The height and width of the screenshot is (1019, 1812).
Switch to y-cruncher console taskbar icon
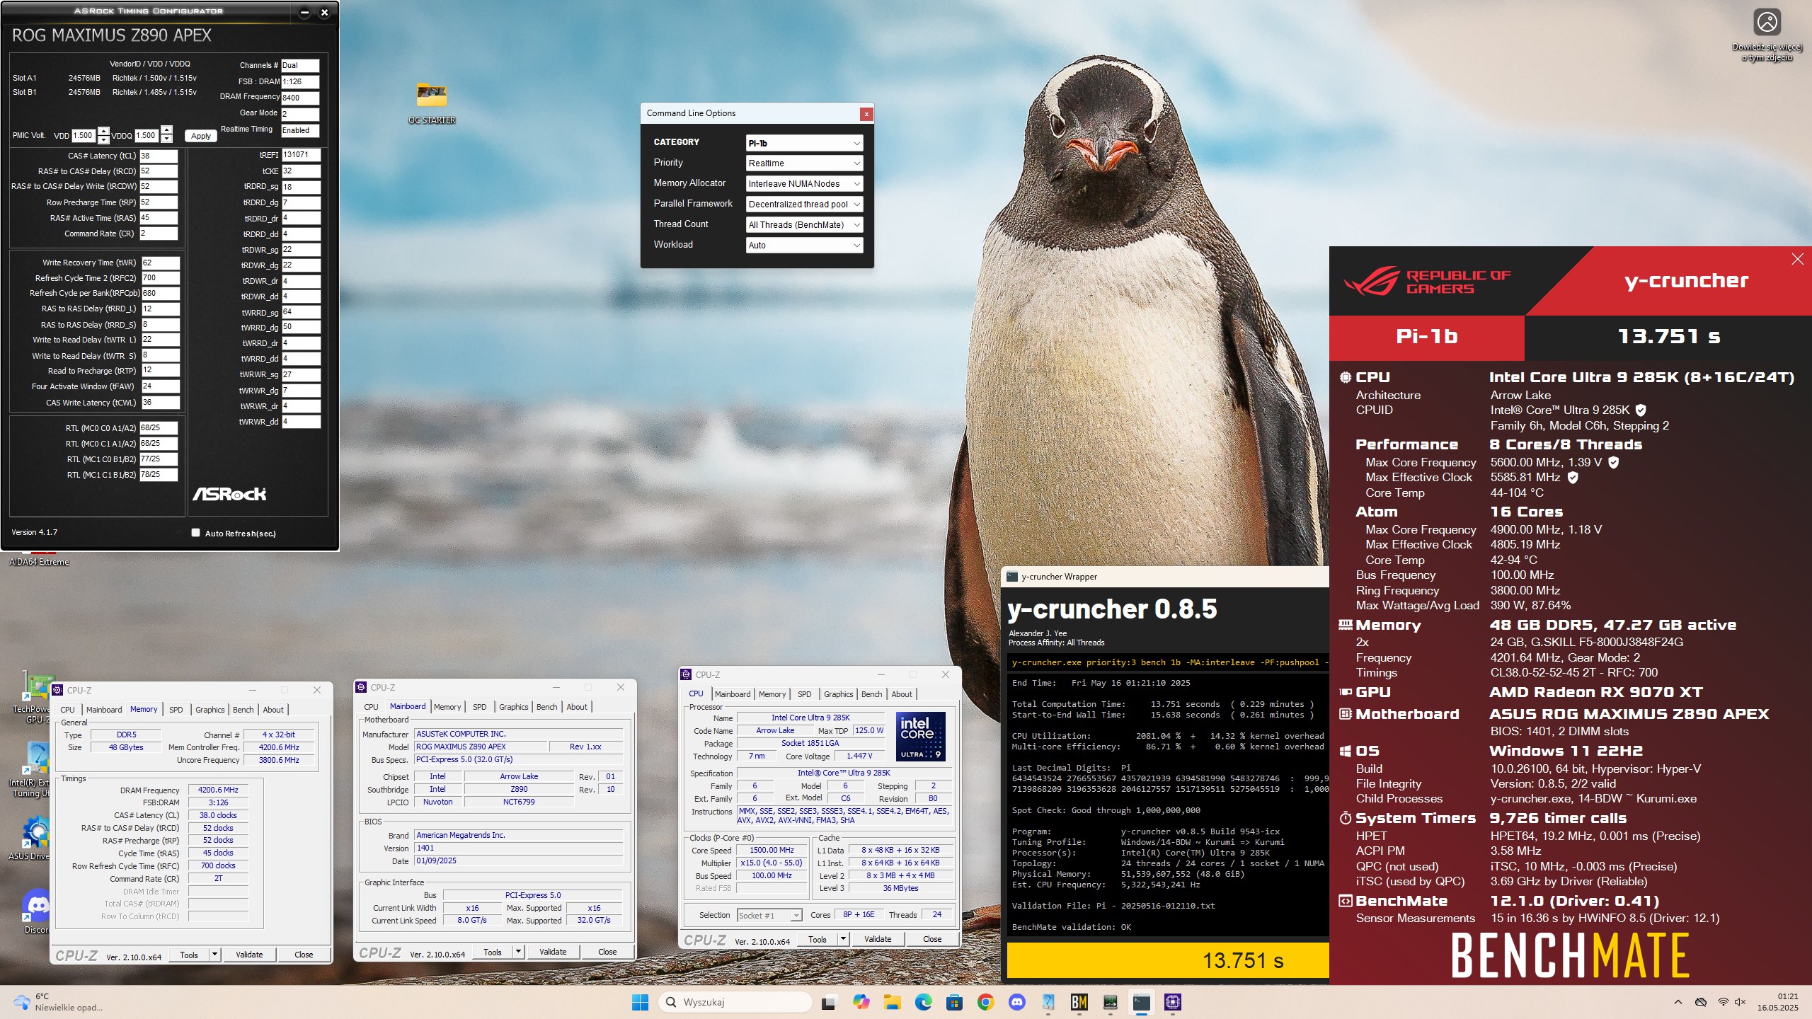pos(1141,1002)
